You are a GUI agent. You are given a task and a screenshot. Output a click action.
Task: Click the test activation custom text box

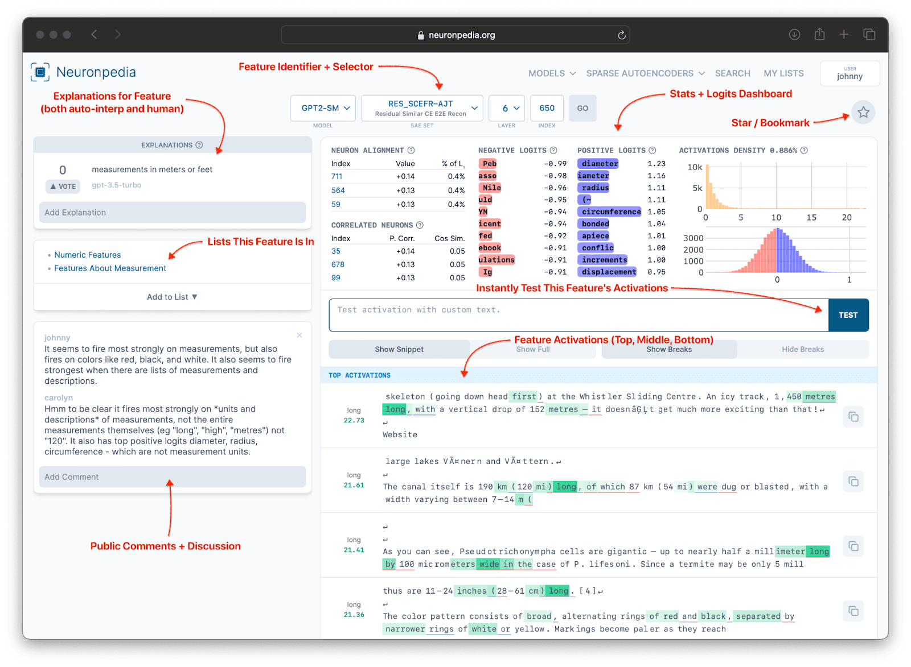point(578,315)
